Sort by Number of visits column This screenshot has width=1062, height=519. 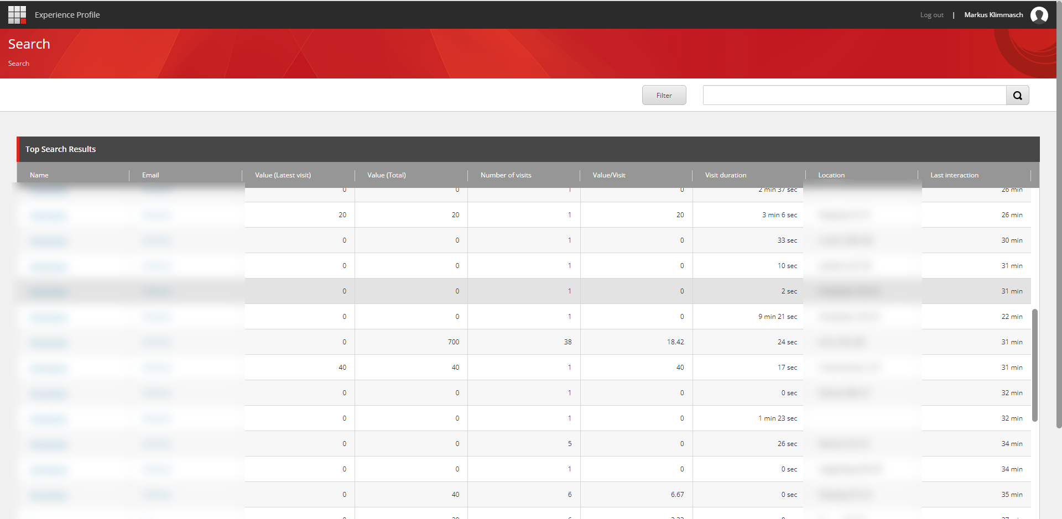[506, 175]
